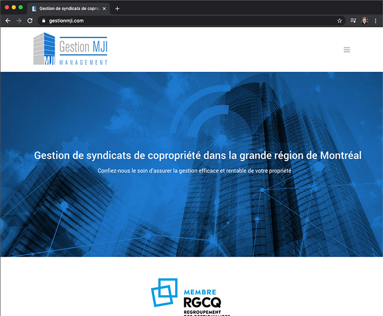
Task: Click the Gestion MJI Management logo
Action: point(70,49)
